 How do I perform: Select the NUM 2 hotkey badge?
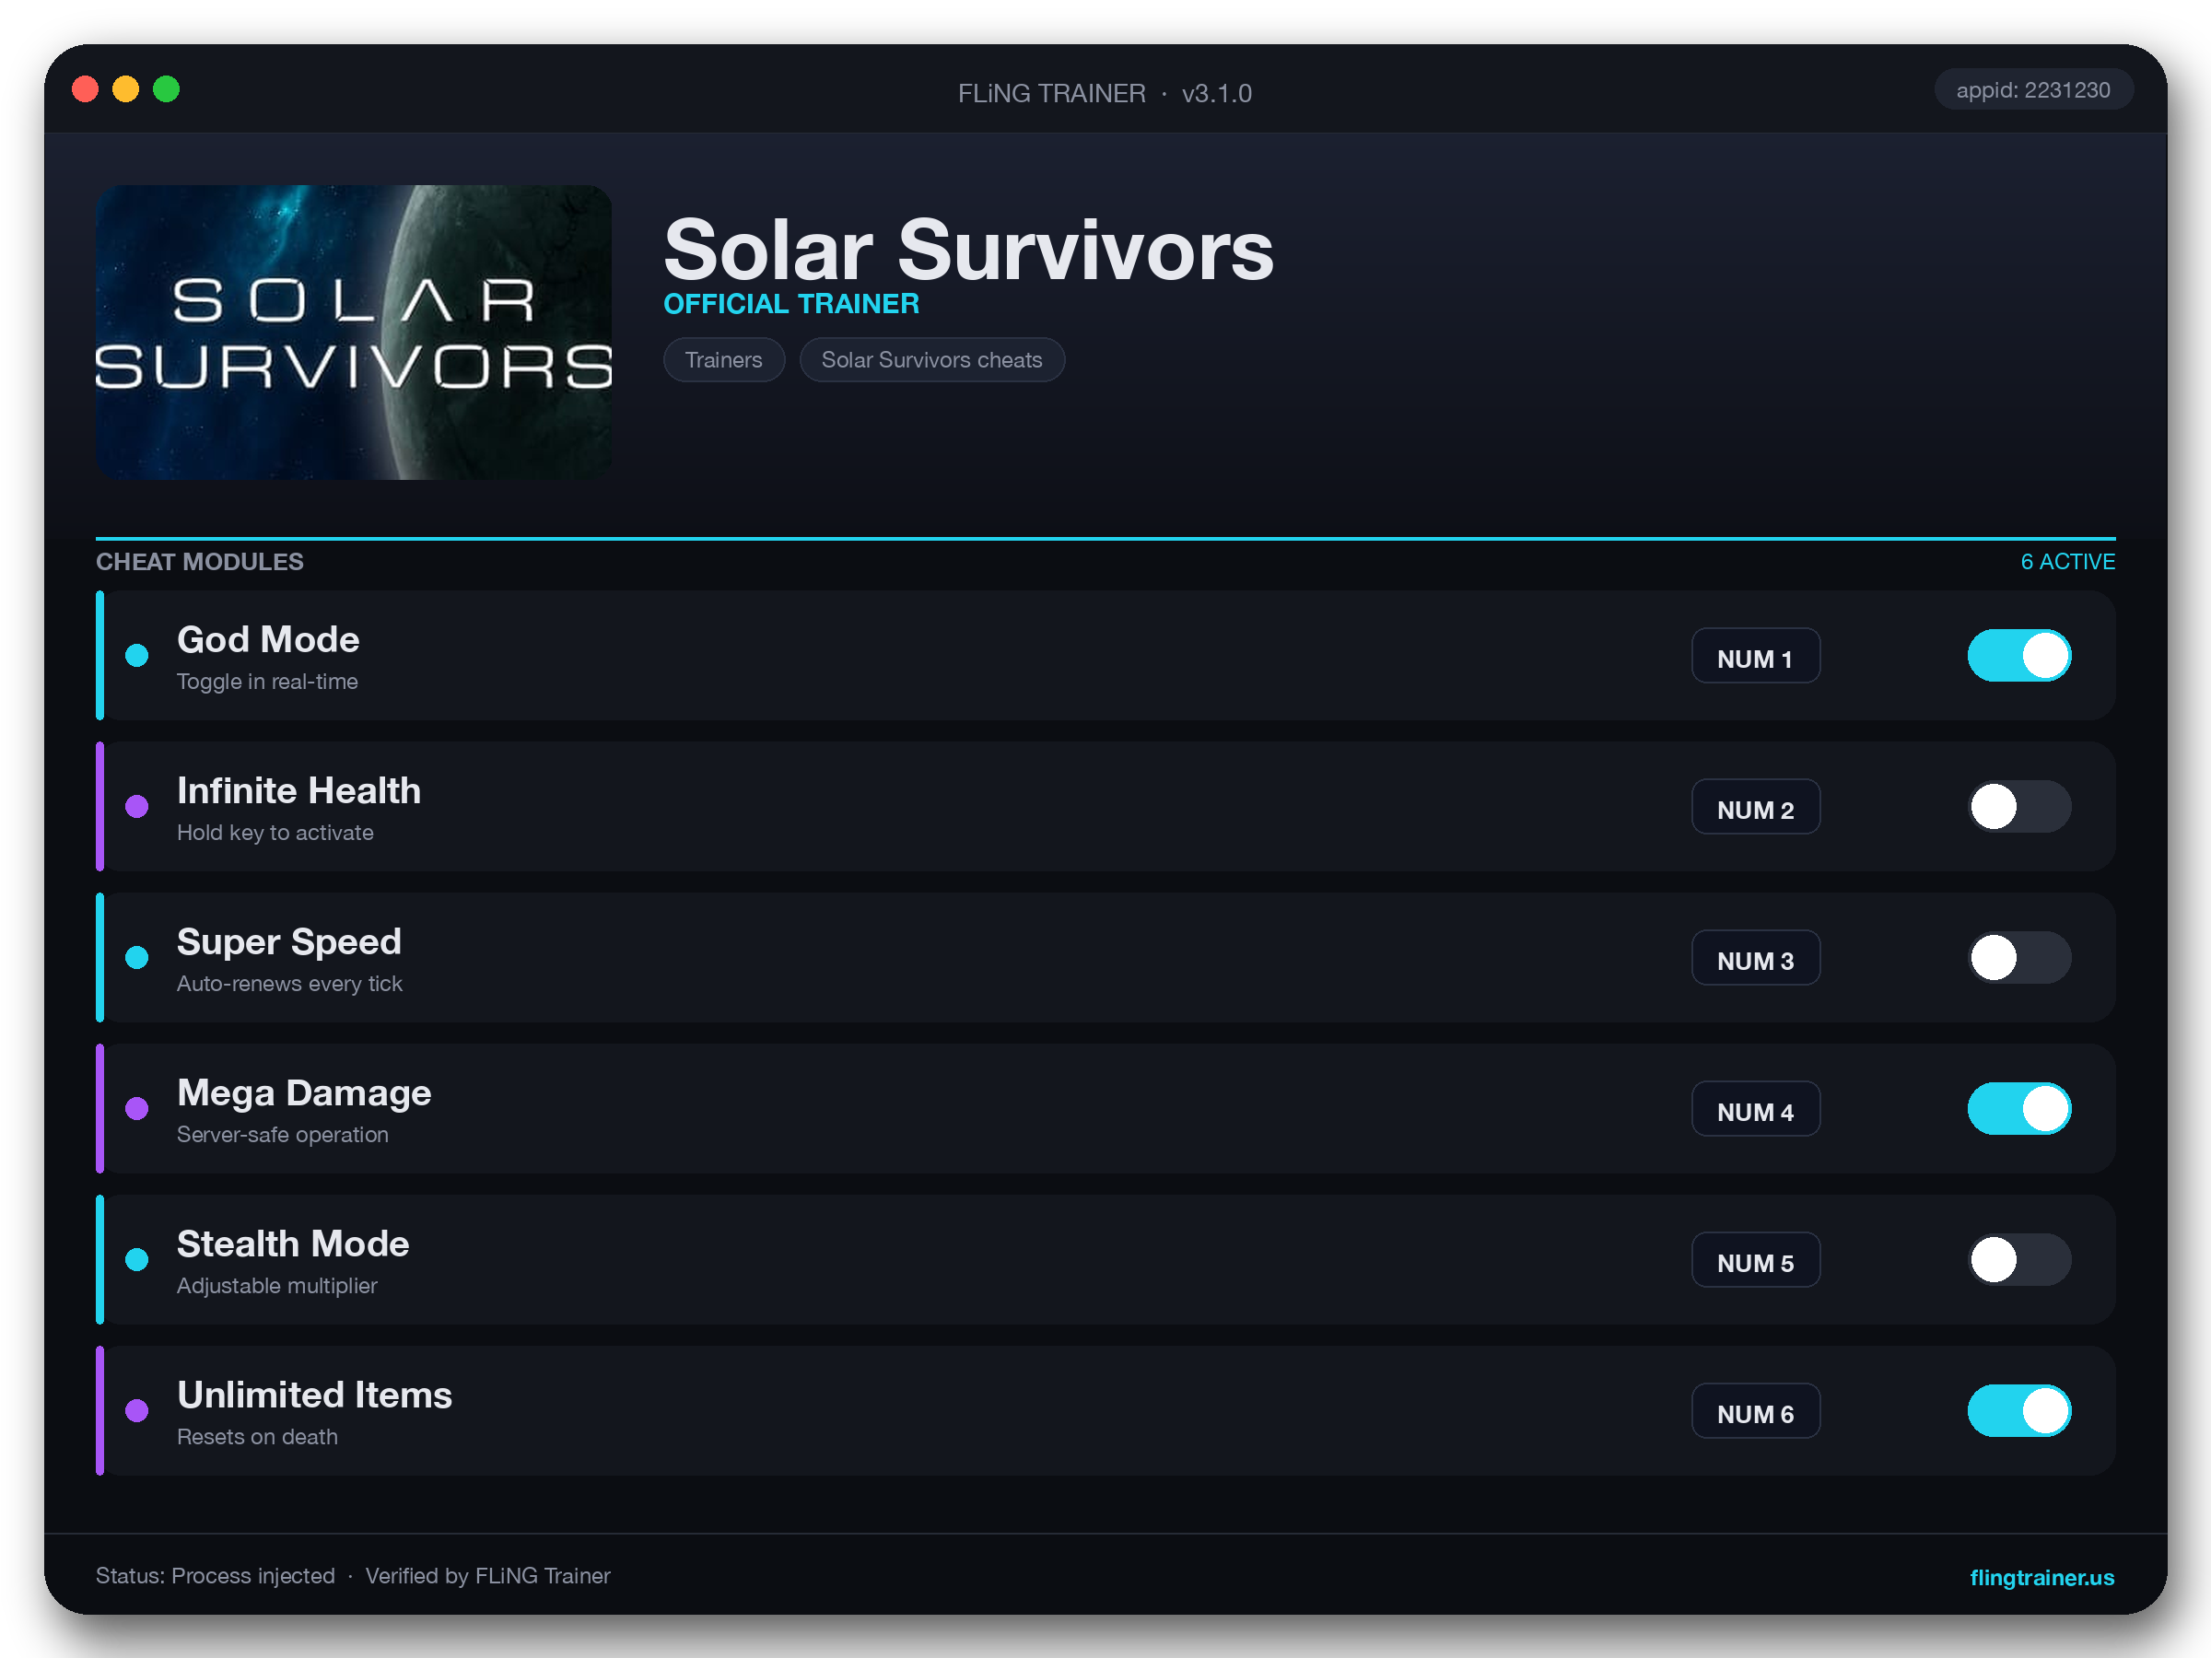point(1755,807)
